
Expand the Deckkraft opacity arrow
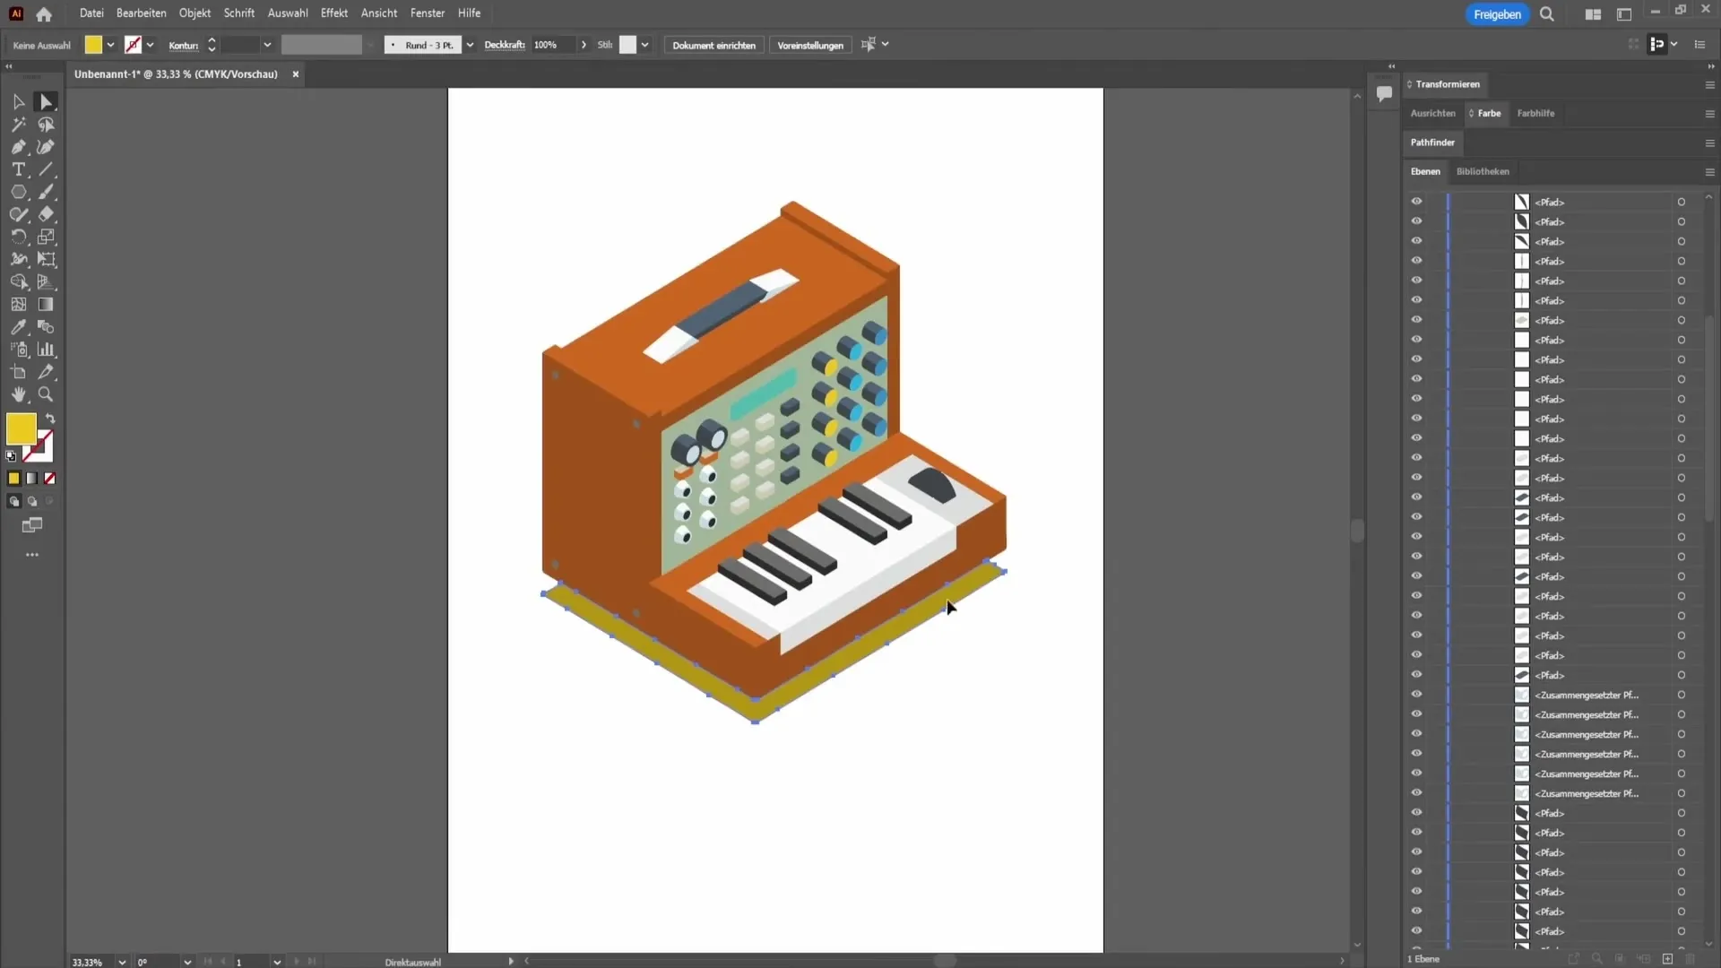[x=584, y=45]
